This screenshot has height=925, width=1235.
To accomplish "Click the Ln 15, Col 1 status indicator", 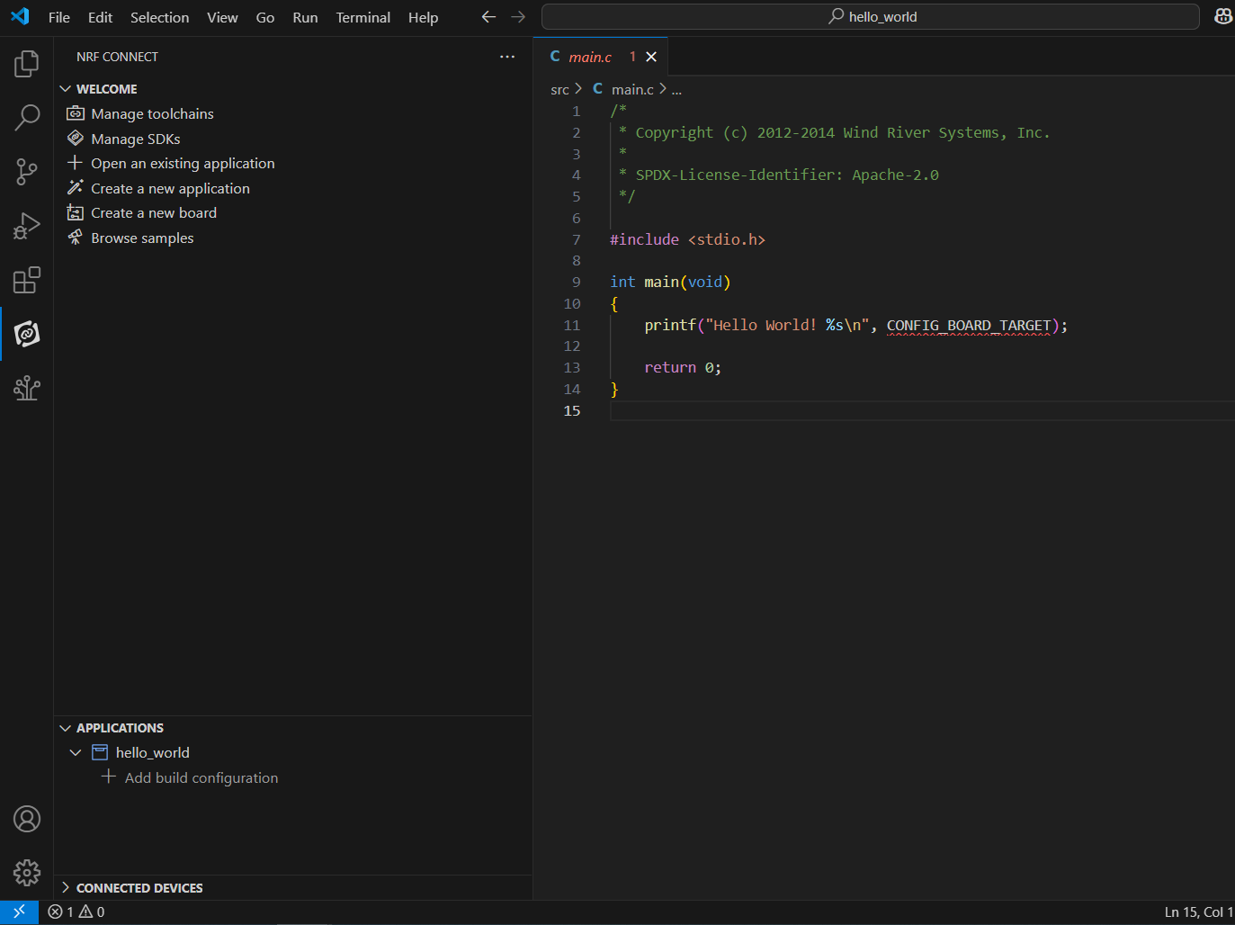I will (x=1198, y=912).
